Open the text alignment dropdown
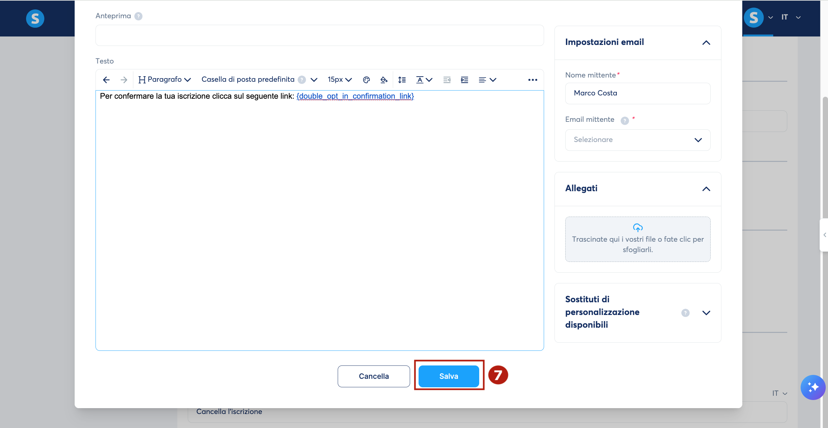This screenshot has width=828, height=428. pos(487,80)
